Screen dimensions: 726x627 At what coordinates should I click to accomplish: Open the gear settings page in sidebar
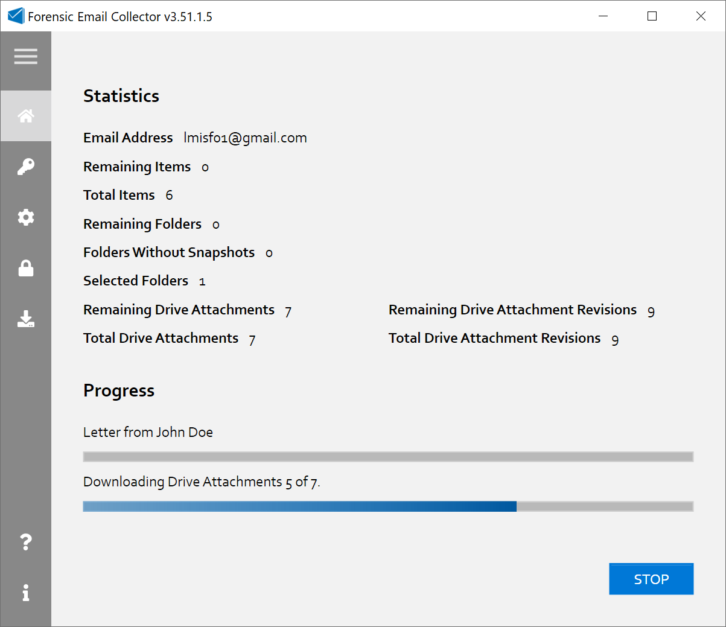pyautogui.click(x=26, y=217)
